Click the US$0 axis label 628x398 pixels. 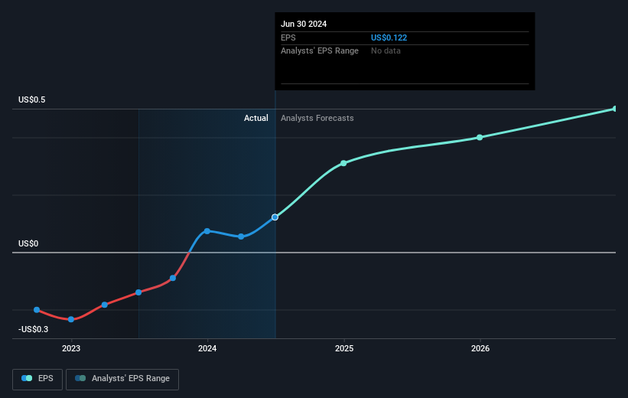pos(28,243)
